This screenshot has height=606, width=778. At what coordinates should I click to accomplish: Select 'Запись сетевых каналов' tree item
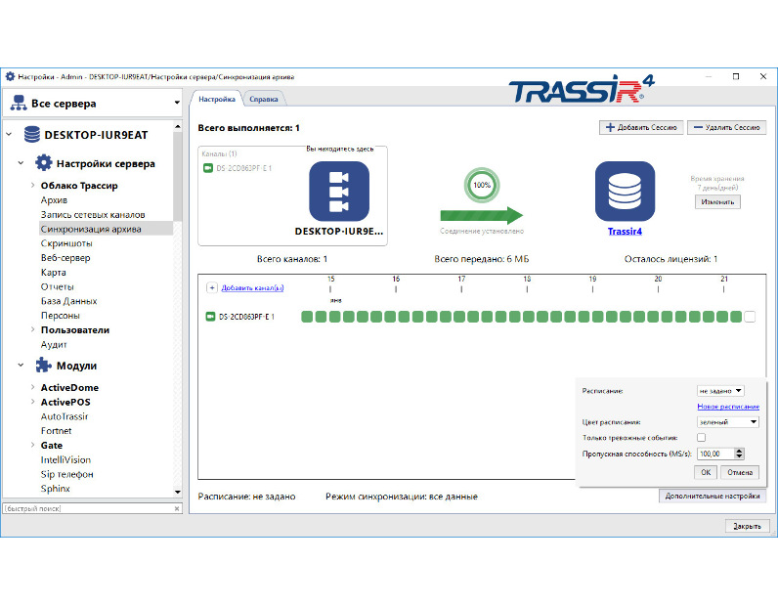point(93,214)
